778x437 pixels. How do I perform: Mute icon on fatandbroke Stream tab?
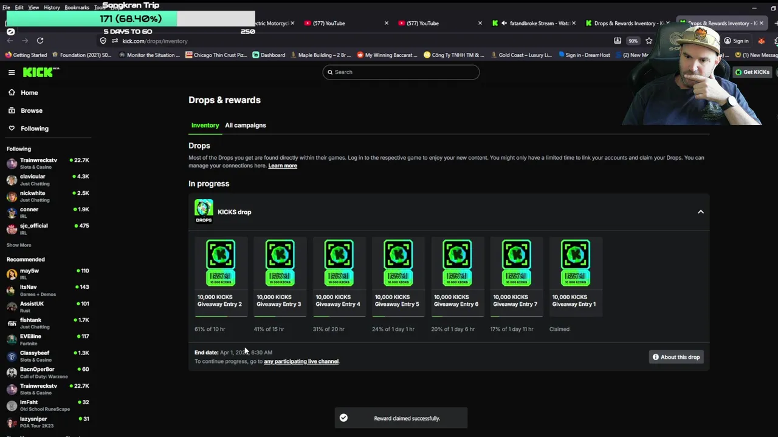click(x=504, y=23)
